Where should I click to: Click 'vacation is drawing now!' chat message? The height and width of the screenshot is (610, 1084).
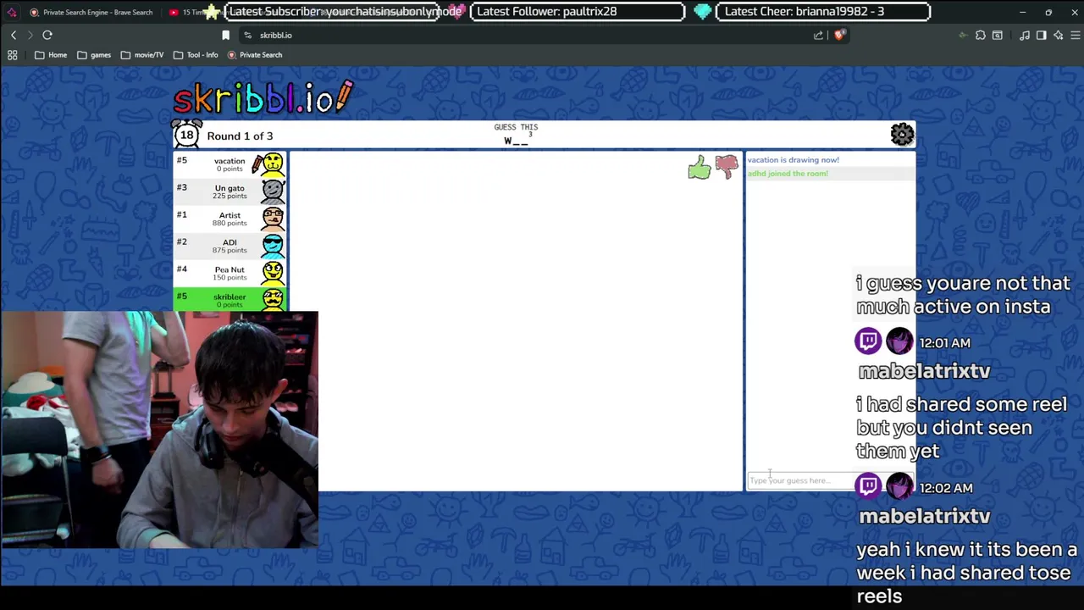pyautogui.click(x=794, y=159)
